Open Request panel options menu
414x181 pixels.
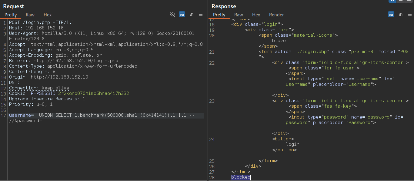(201, 14)
